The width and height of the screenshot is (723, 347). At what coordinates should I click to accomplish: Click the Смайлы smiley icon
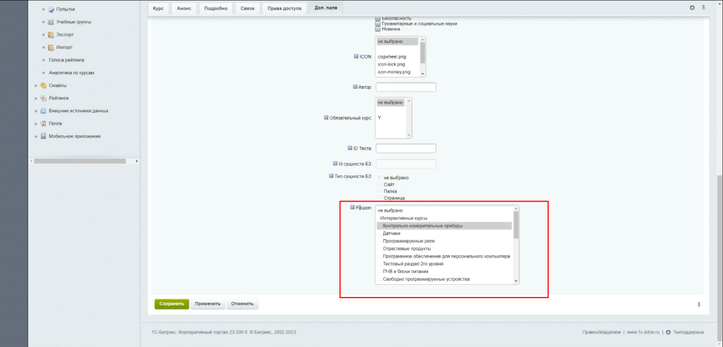coord(44,85)
